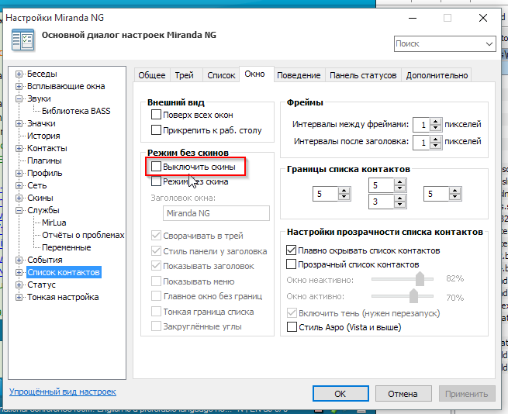
Task: Open the Панель статусов tab
Action: (x=363, y=75)
